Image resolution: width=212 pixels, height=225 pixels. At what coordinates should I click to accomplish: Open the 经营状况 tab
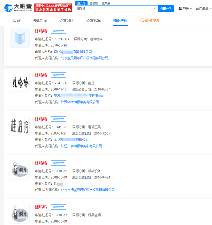pos(93,20)
